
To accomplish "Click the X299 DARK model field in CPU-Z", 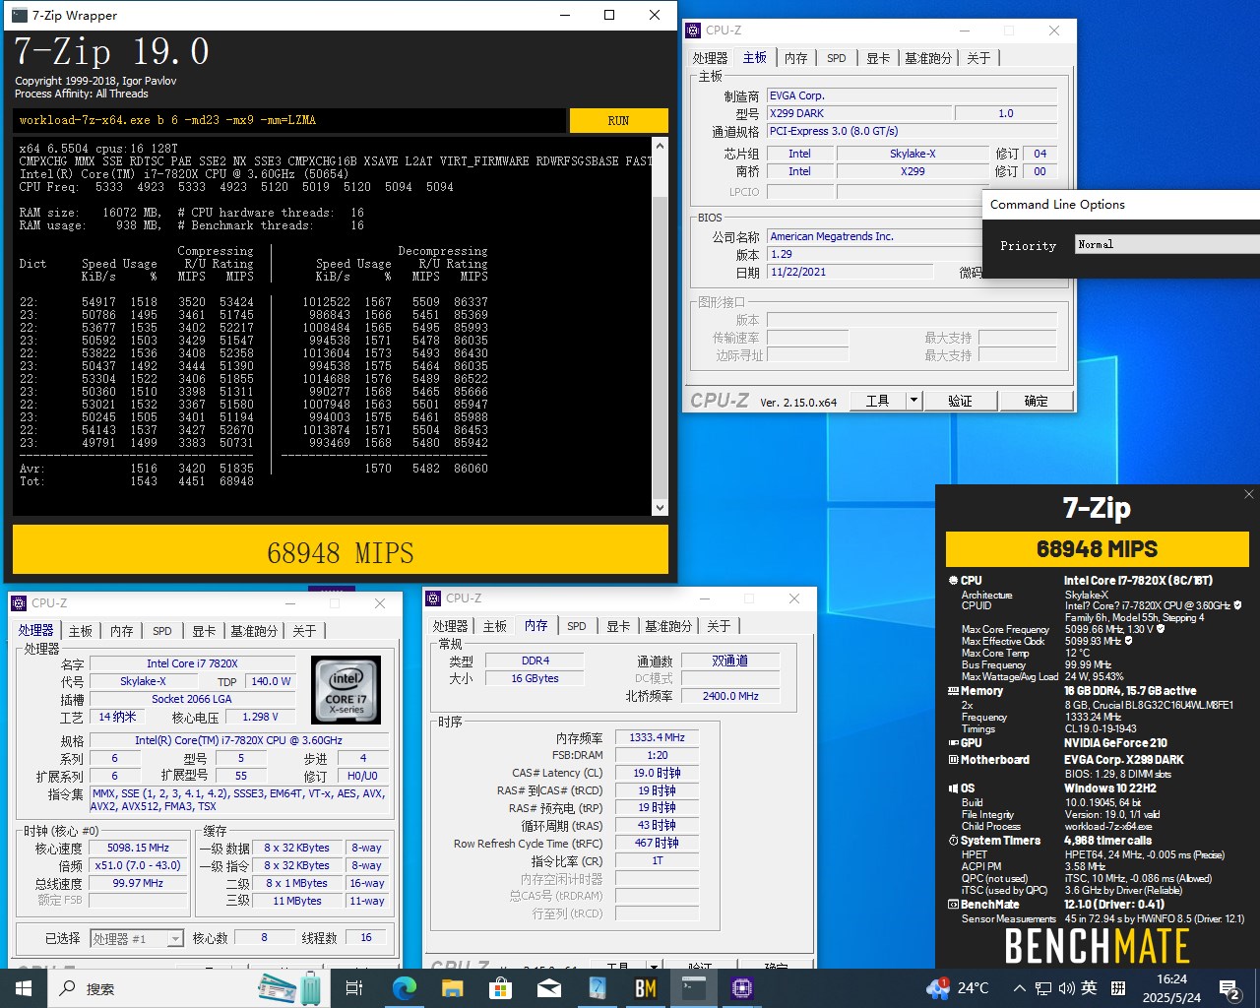I will [859, 113].
